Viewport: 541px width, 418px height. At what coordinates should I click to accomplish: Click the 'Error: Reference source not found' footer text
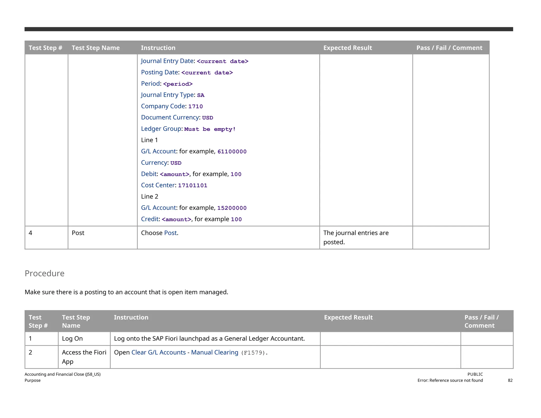pos(450,380)
